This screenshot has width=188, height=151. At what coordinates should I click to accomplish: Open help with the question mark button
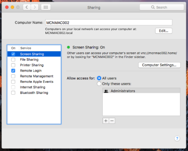(177, 138)
